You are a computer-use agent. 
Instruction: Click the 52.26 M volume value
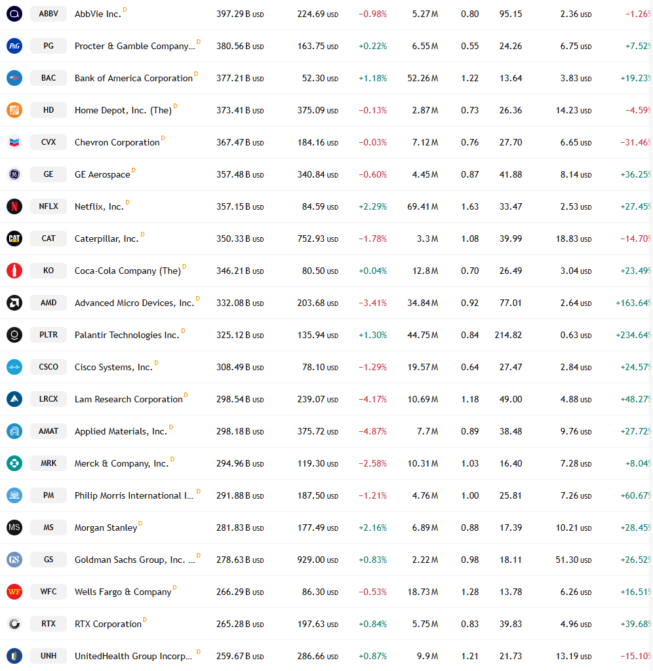[423, 79]
